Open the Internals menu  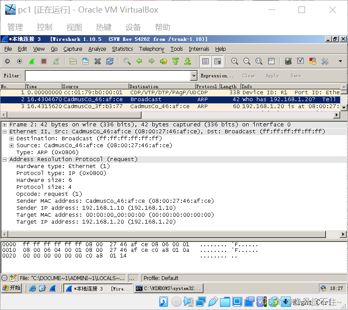coord(199,49)
